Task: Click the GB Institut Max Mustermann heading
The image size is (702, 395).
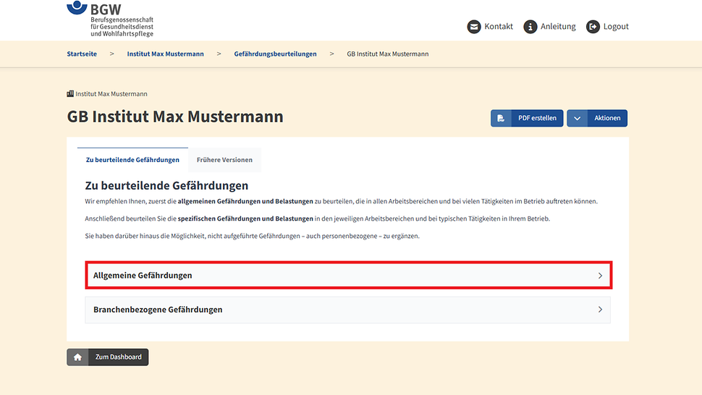Action: click(x=175, y=116)
